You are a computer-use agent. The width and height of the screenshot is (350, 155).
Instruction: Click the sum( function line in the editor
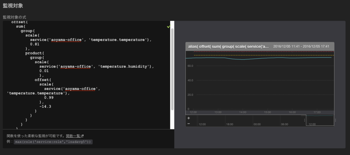click(21, 27)
